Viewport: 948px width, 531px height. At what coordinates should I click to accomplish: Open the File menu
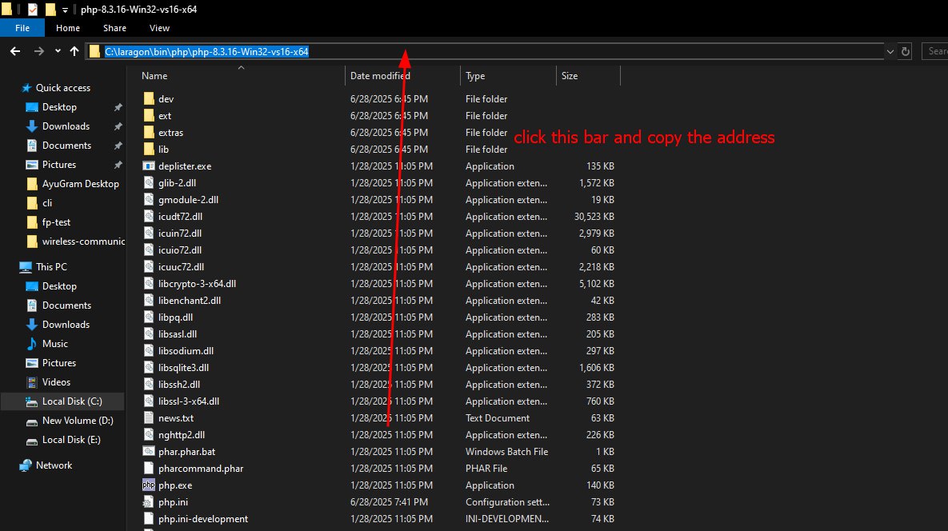point(22,28)
